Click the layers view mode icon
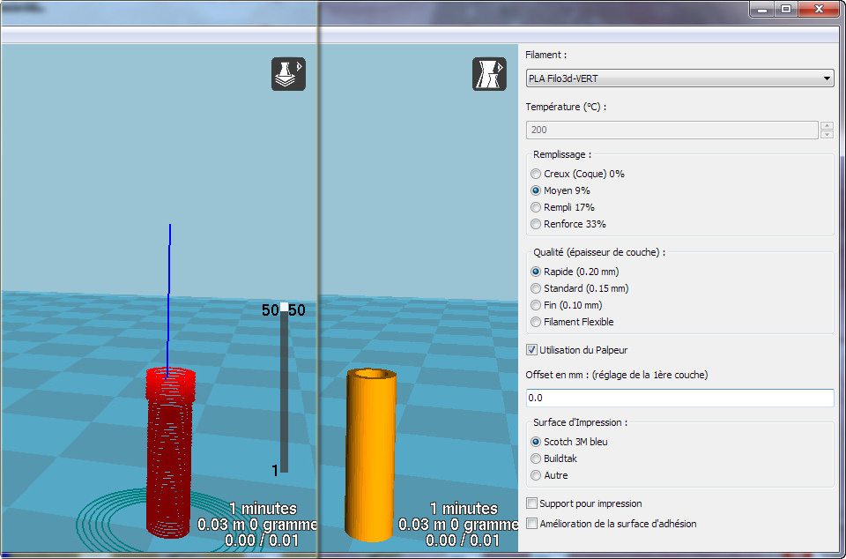This screenshot has width=846, height=559. click(289, 74)
